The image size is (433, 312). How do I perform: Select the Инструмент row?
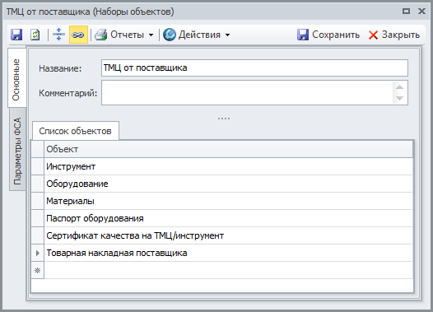(x=228, y=166)
